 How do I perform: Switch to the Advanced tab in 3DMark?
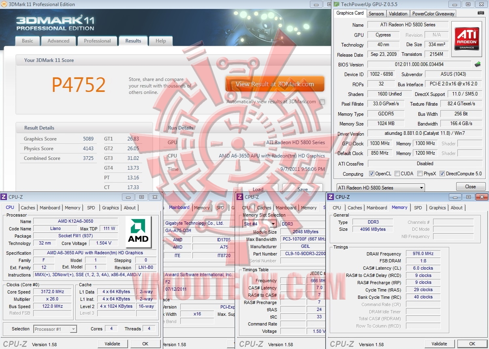pos(58,41)
